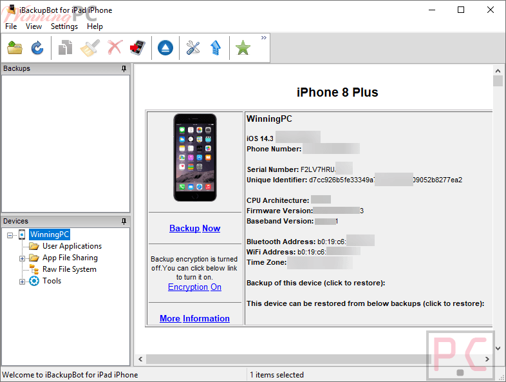Click the Encryption On link

pyautogui.click(x=194, y=287)
